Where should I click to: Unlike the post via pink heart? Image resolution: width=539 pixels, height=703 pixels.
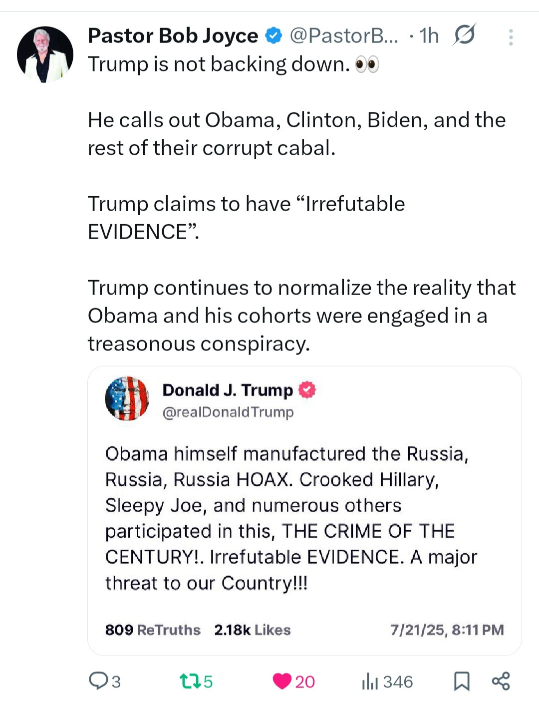[282, 681]
